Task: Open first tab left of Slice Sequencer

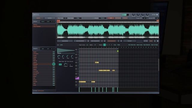Action: pyautogui.click(x=65, y=41)
